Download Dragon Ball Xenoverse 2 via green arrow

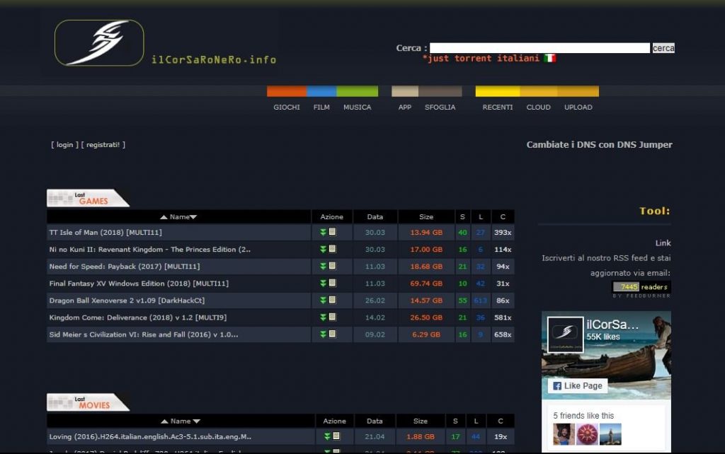323,301
